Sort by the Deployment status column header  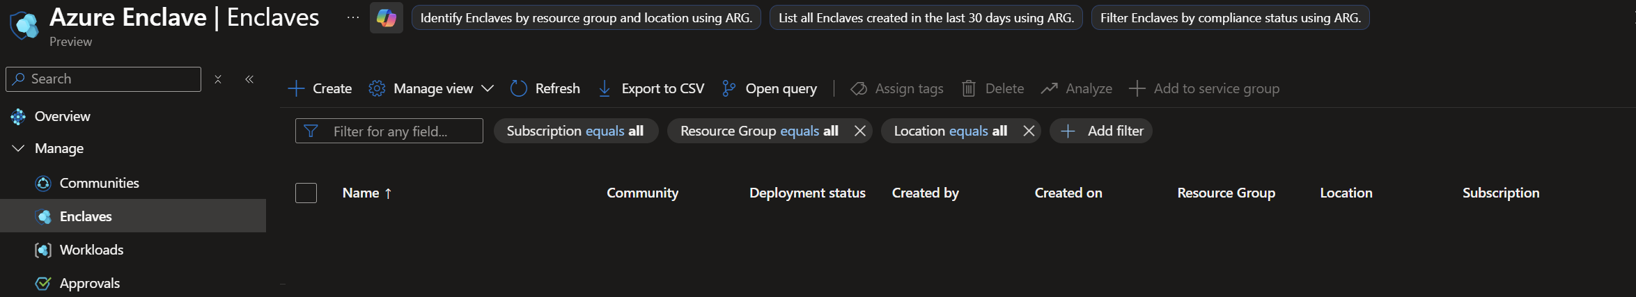click(807, 193)
